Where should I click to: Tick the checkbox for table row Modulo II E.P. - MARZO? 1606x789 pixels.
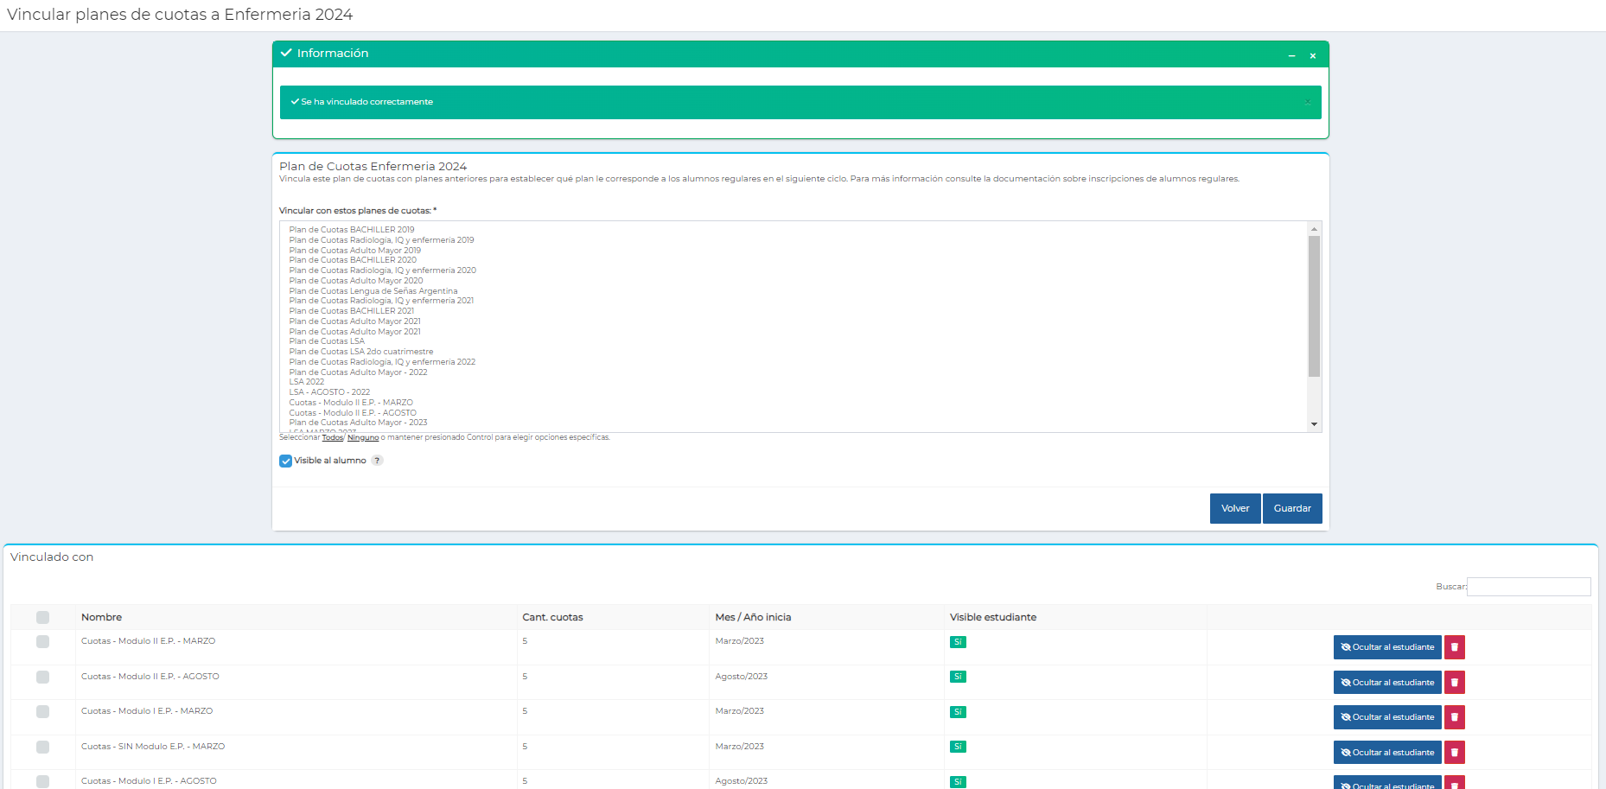click(42, 641)
